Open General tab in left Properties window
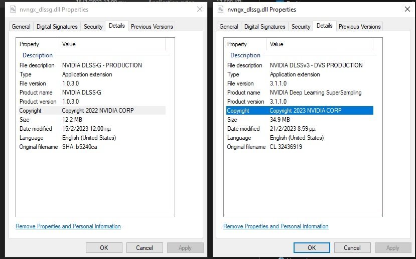Screen dimensions: 416x259 pos(21,27)
